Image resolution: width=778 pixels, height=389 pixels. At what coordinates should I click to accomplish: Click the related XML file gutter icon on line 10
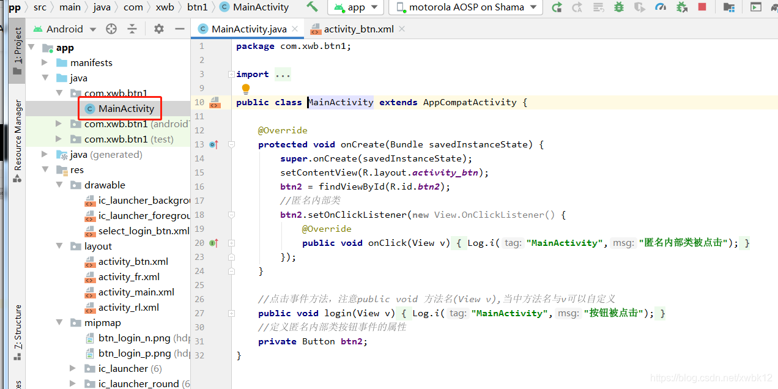(215, 103)
